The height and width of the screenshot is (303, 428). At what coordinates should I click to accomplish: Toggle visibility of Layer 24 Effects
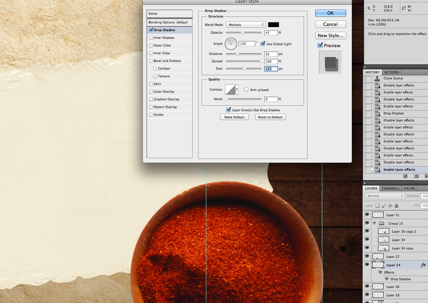380,272
